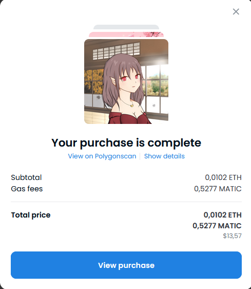
Task: Click the Subtotal label
Action: coord(26,177)
